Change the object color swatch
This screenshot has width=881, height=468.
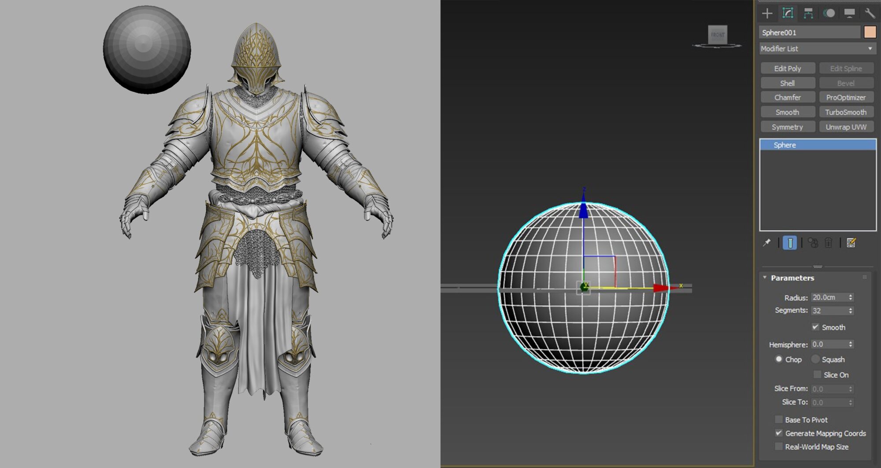pyautogui.click(x=869, y=32)
